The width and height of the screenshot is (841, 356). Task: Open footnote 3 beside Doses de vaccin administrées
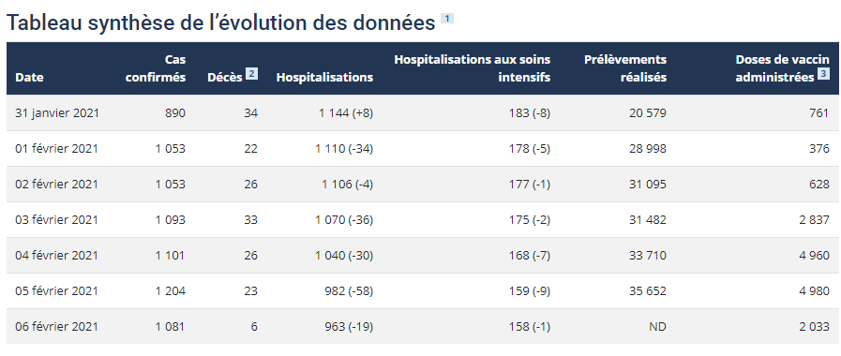tap(823, 74)
